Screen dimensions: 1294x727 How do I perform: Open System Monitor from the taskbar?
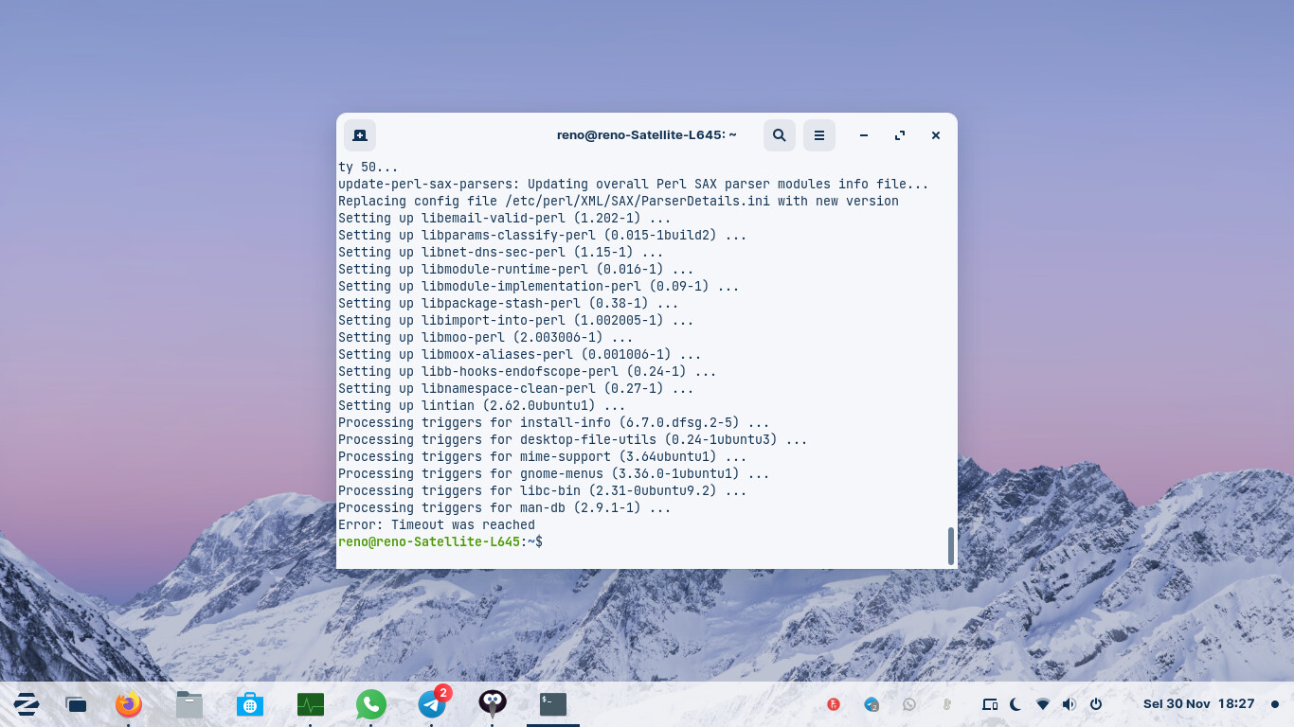click(x=311, y=704)
